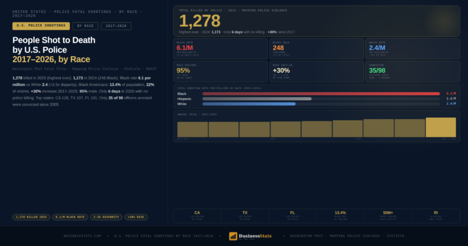Click the 2.5X DISPARITY pill
468x246 pixels.
(x=106, y=217)
